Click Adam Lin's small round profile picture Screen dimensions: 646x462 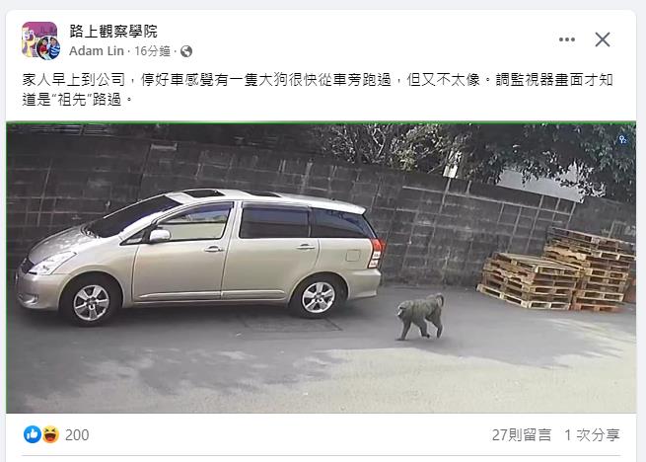48,47
